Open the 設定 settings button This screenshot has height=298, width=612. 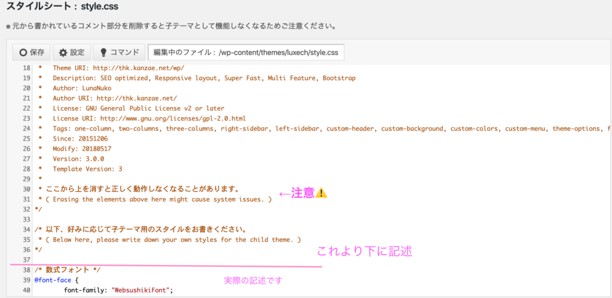72,52
